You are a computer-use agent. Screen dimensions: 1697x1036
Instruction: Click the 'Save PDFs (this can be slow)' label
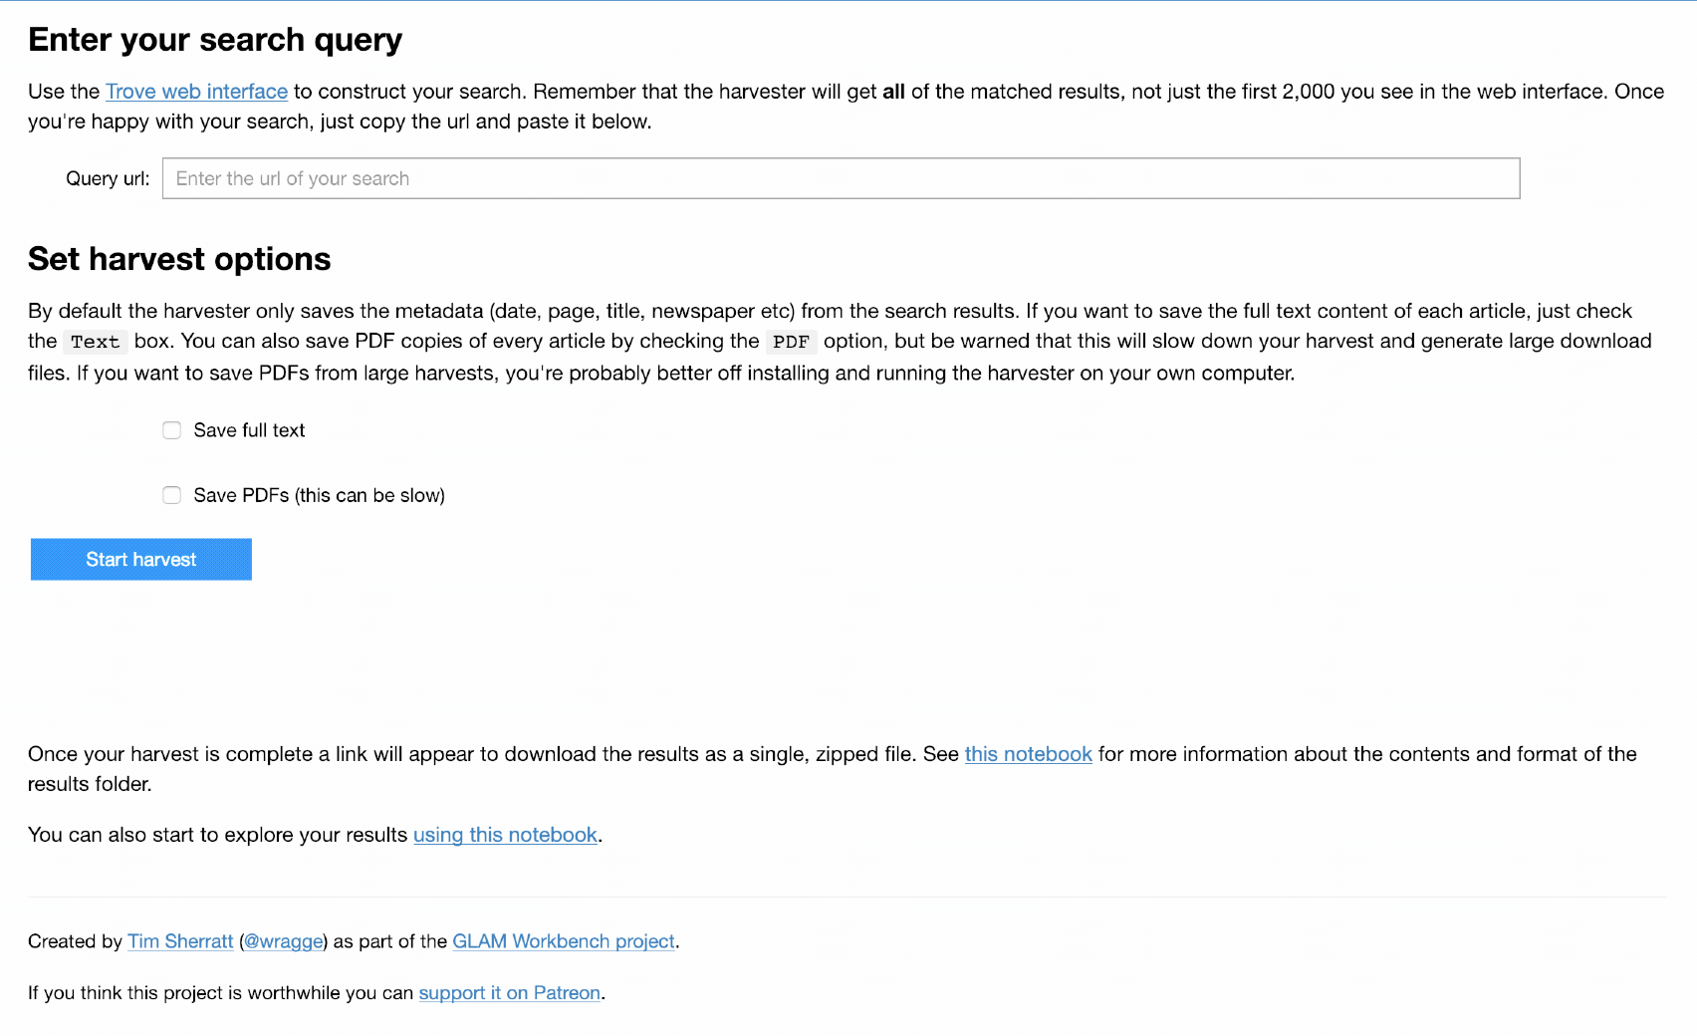[x=319, y=495]
